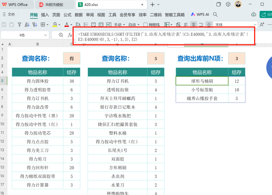Viewport: 272px width, 195px height.
Task: Click the wrap text icon after font color
Action: pos(78,25)
